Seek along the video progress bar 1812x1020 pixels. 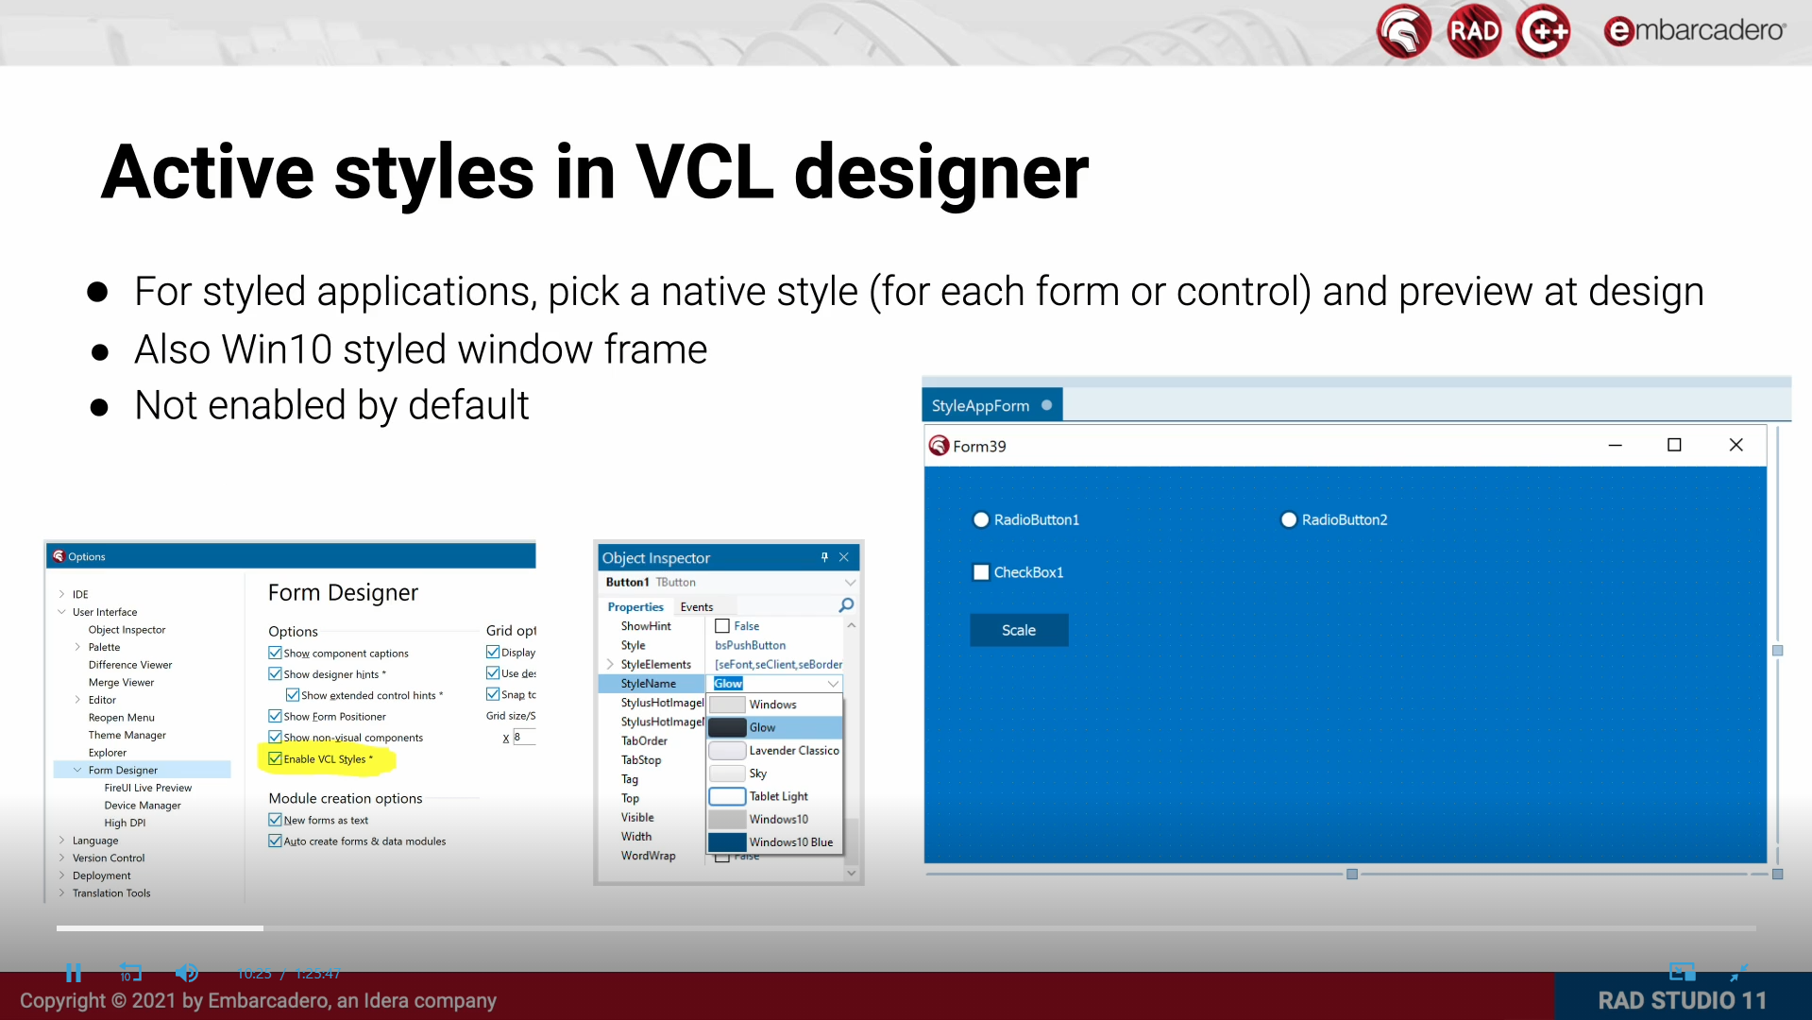pyautogui.click(x=906, y=928)
